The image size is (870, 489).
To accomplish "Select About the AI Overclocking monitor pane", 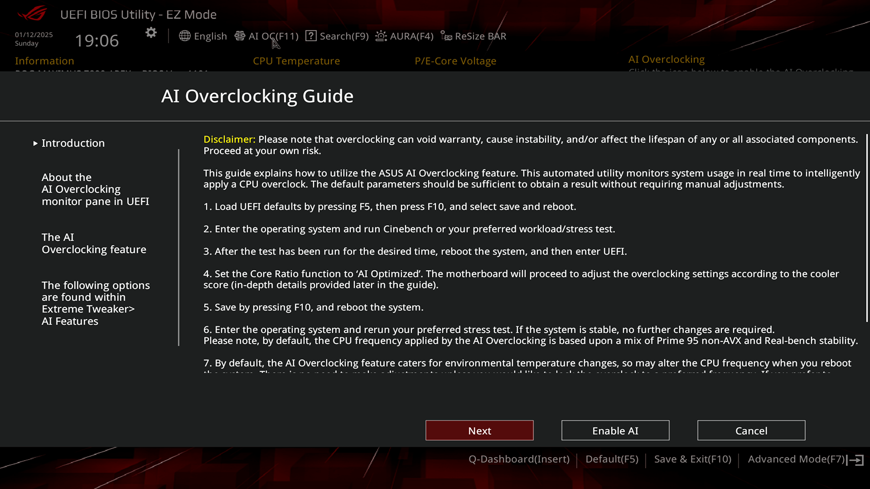I will pyautogui.click(x=95, y=189).
